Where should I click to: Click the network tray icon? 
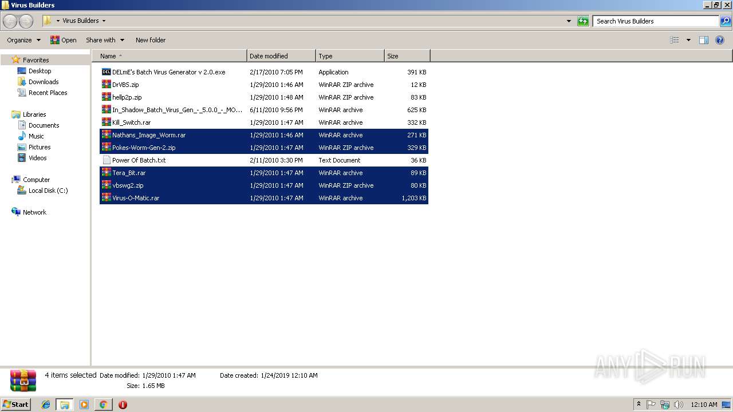[665, 405]
